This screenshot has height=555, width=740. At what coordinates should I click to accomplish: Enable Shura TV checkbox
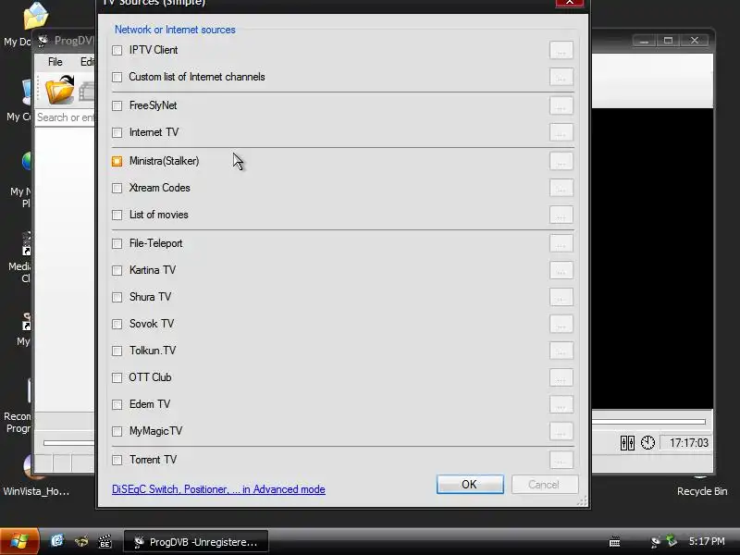tap(117, 297)
